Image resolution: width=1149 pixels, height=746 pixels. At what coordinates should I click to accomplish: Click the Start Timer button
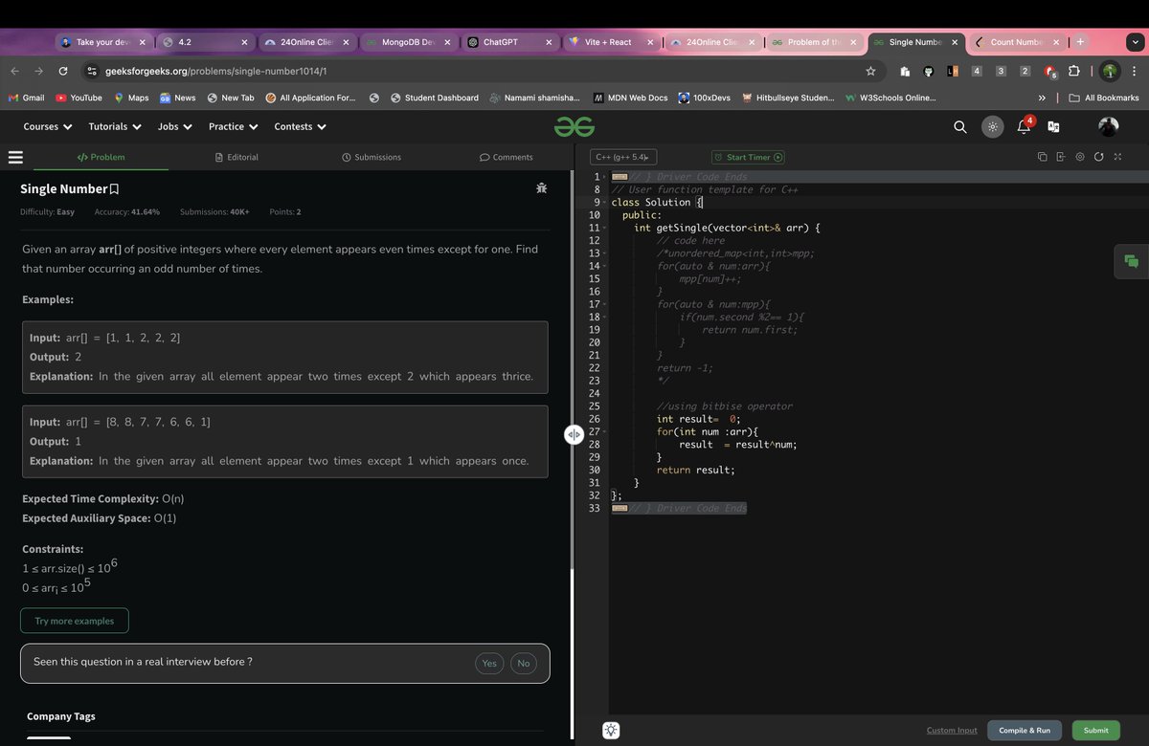click(748, 157)
